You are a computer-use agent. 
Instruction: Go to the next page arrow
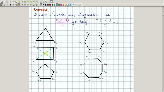coord(31,2)
